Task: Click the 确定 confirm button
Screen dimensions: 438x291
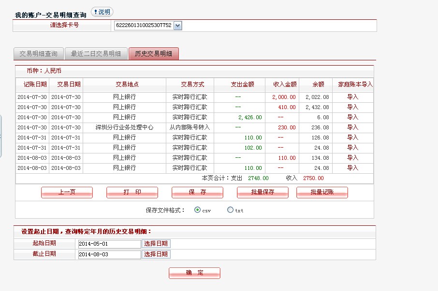Action: point(194,273)
